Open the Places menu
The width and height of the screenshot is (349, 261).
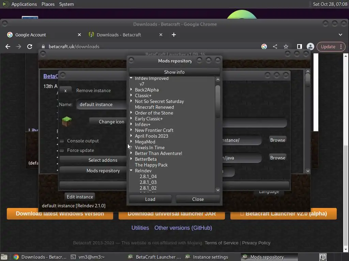tap(48, 4)
